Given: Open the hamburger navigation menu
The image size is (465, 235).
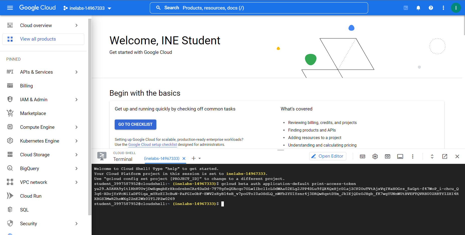Looking at the screenshot, I should 10,8.
